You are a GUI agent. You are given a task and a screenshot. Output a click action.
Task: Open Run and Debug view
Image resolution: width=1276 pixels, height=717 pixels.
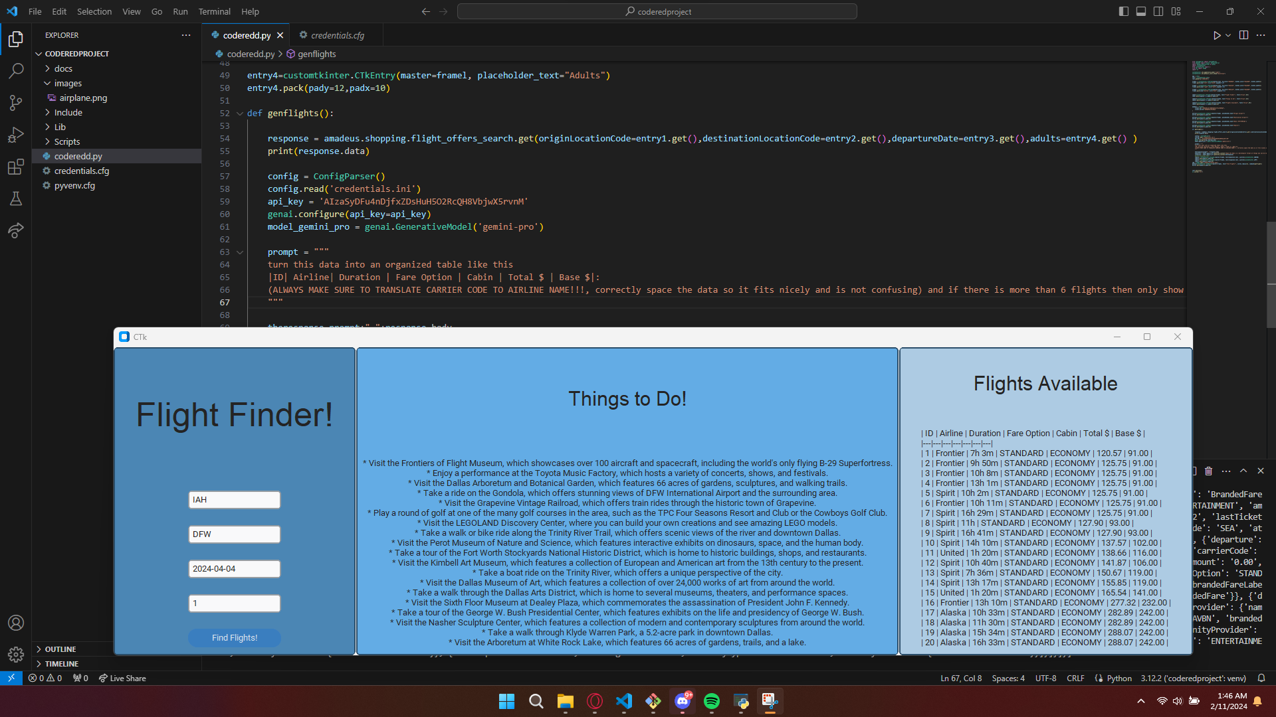16,135
